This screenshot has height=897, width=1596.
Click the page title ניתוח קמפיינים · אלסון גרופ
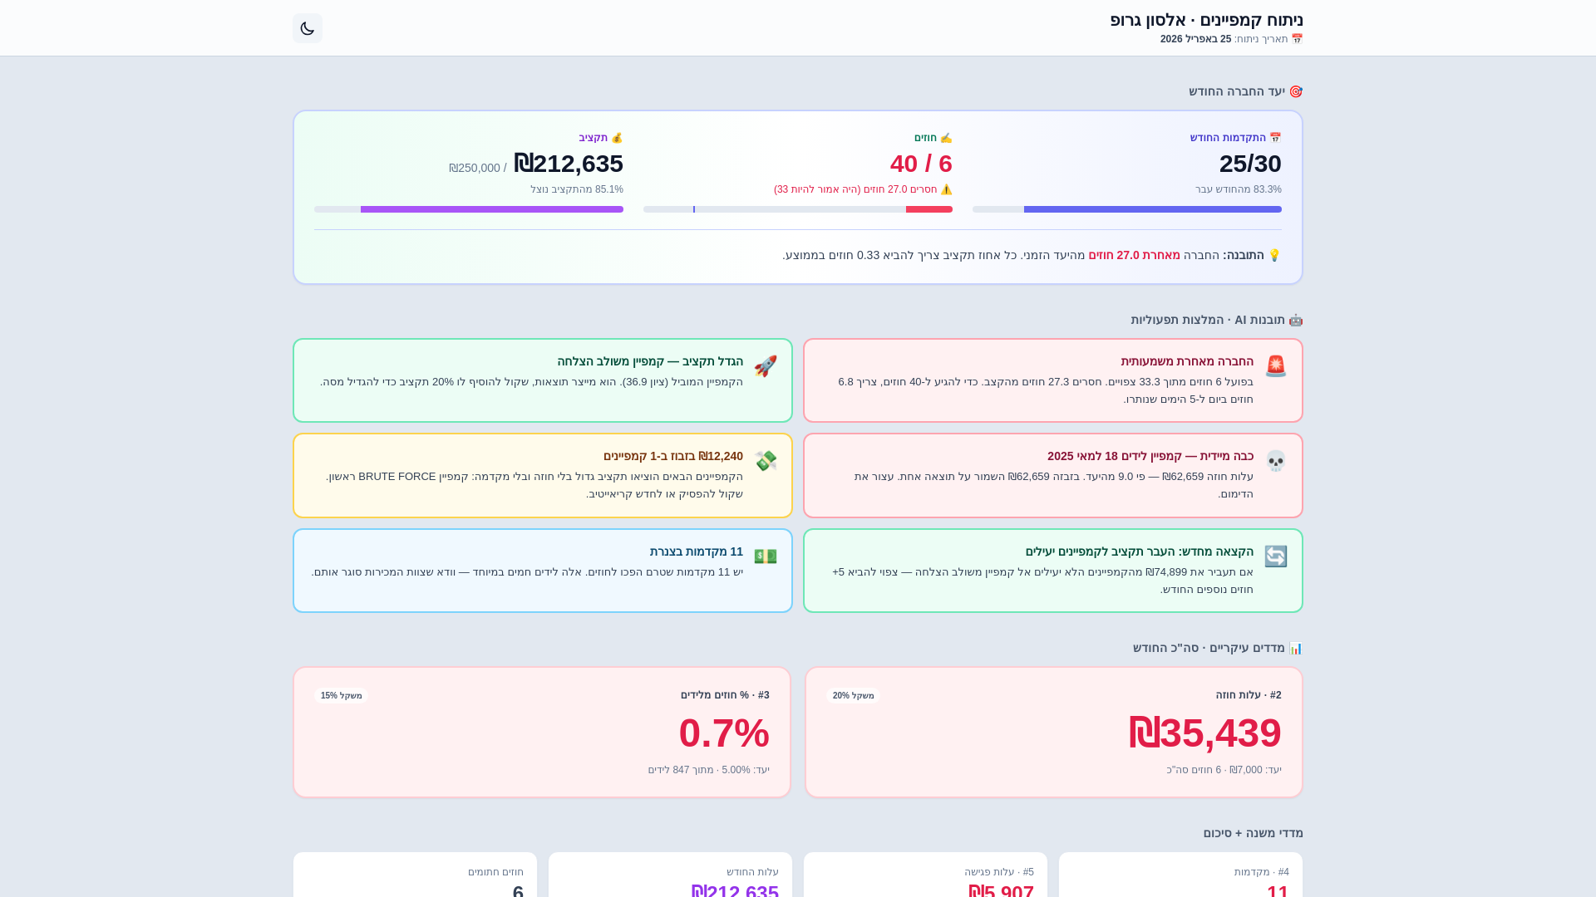coord(1207,20)
